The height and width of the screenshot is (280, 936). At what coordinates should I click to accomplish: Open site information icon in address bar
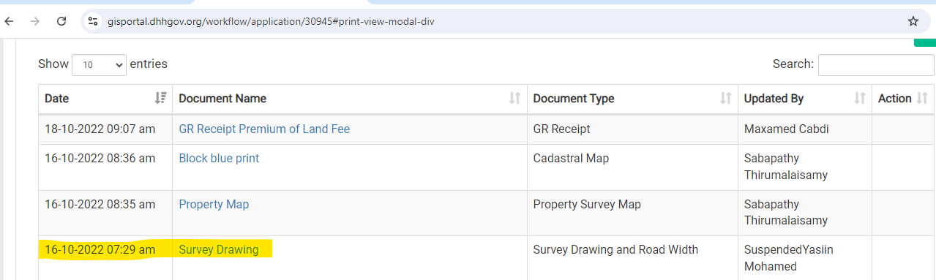[x=93, y=21]
